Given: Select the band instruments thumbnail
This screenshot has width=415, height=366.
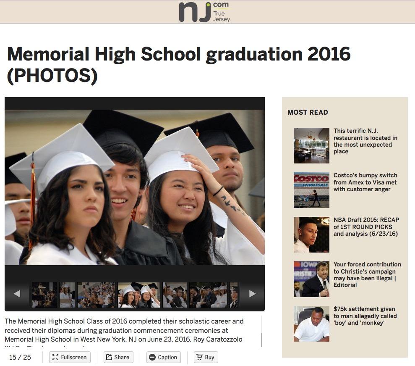Looking at the screenshot, I should 44,295.
